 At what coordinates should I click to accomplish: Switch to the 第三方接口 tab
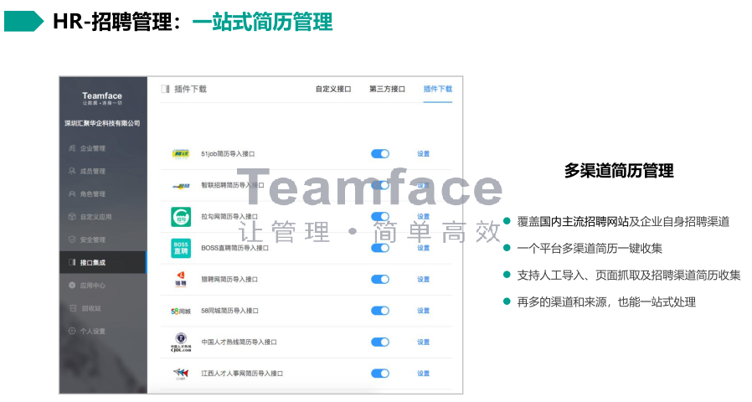pyautogui.click(x=387, y=89)
